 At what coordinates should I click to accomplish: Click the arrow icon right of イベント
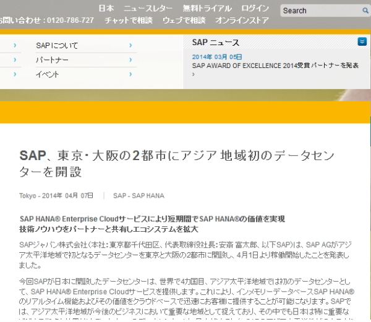(130, 74)
